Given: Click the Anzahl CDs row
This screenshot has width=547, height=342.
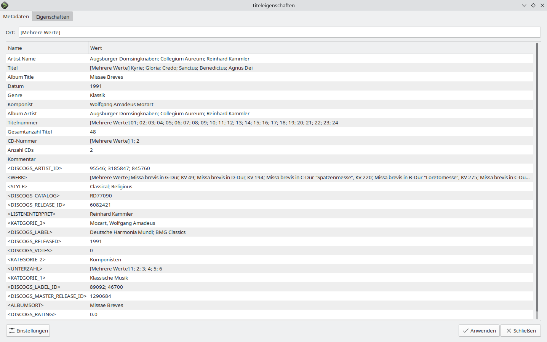Looking at the screenshot, I should (x=270, y=150).
